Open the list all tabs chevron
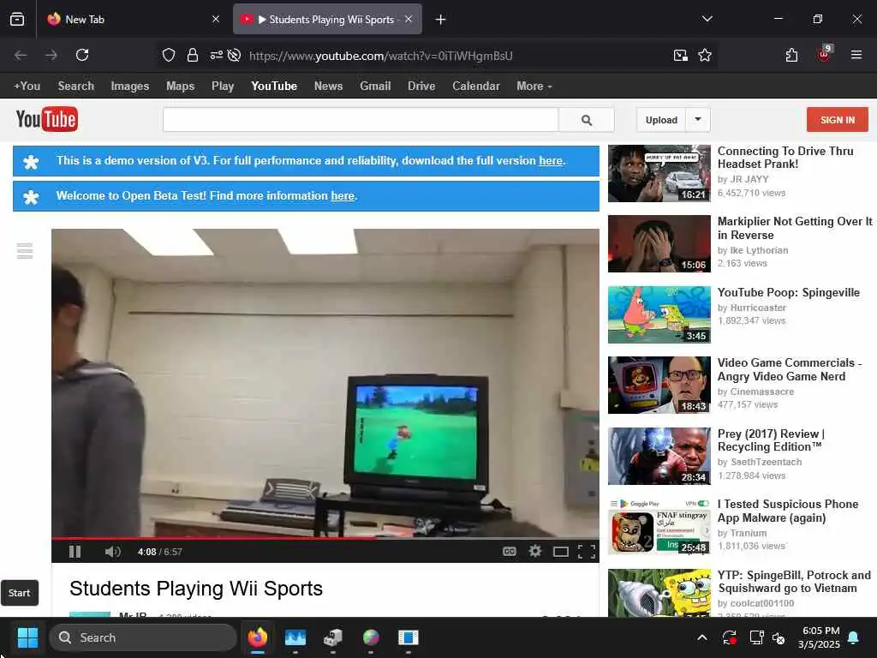The image size is (877, 658). pos(707,19)
